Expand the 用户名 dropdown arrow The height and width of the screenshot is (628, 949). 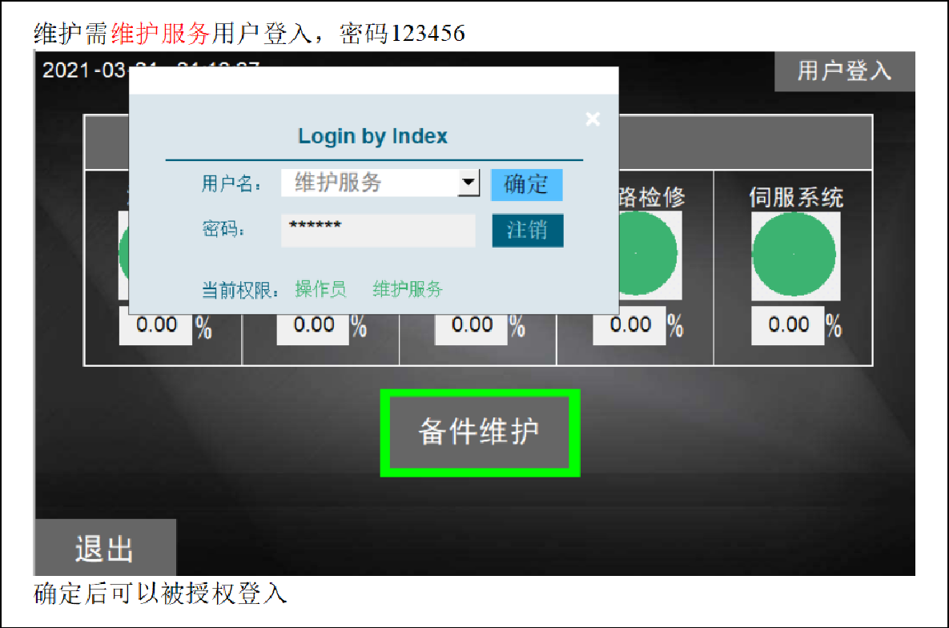click(x=468, y=183)
